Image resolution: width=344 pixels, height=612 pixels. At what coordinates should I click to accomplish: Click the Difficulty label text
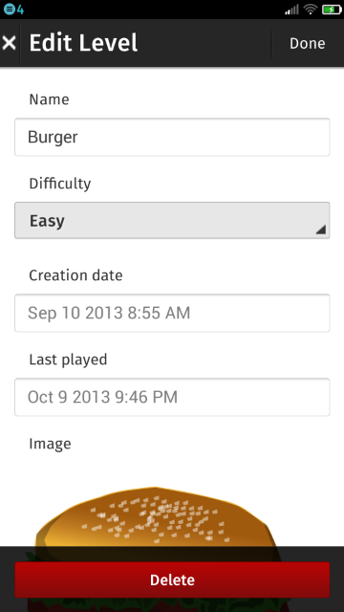pyautogui.click(x=60, y=184)
